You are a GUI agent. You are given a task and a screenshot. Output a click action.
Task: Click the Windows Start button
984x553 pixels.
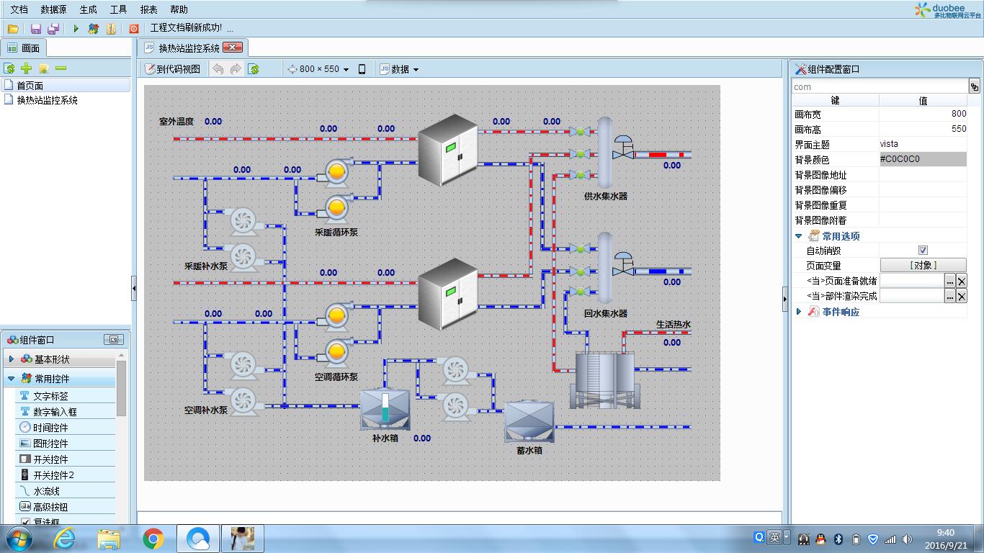click(18, 538)
